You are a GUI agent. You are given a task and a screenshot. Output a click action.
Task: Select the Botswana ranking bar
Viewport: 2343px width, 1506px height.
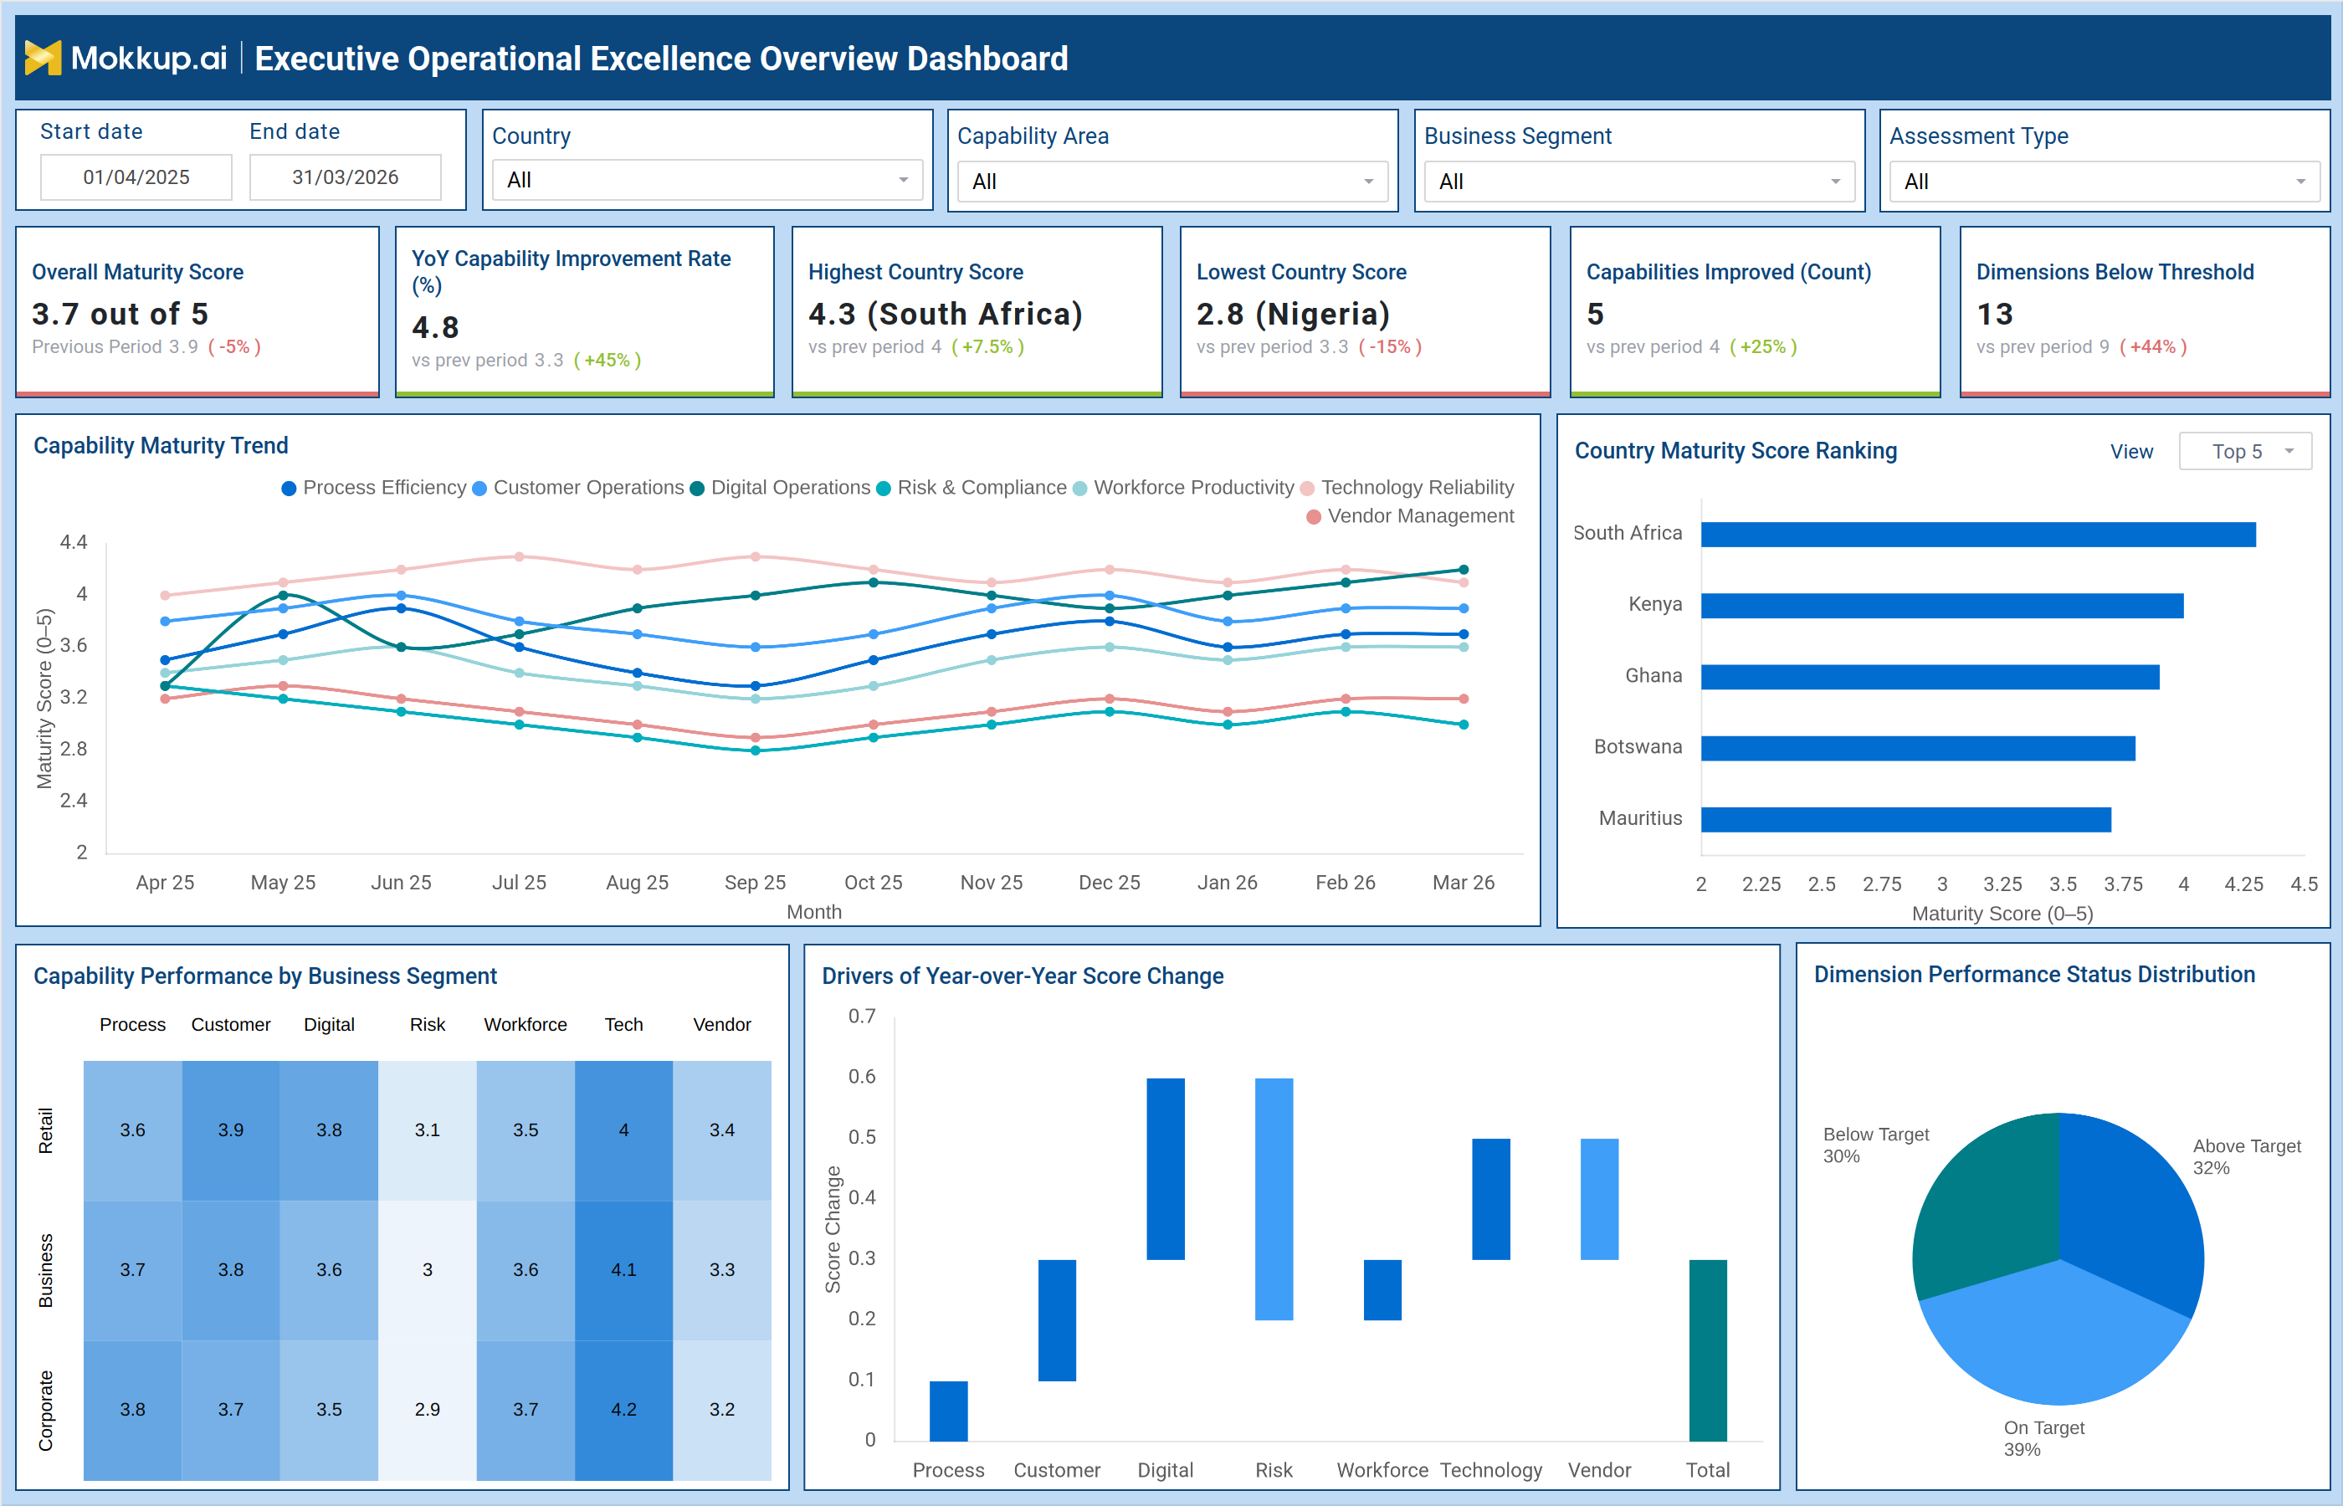pyautogui.click(x=1918, y=748)
